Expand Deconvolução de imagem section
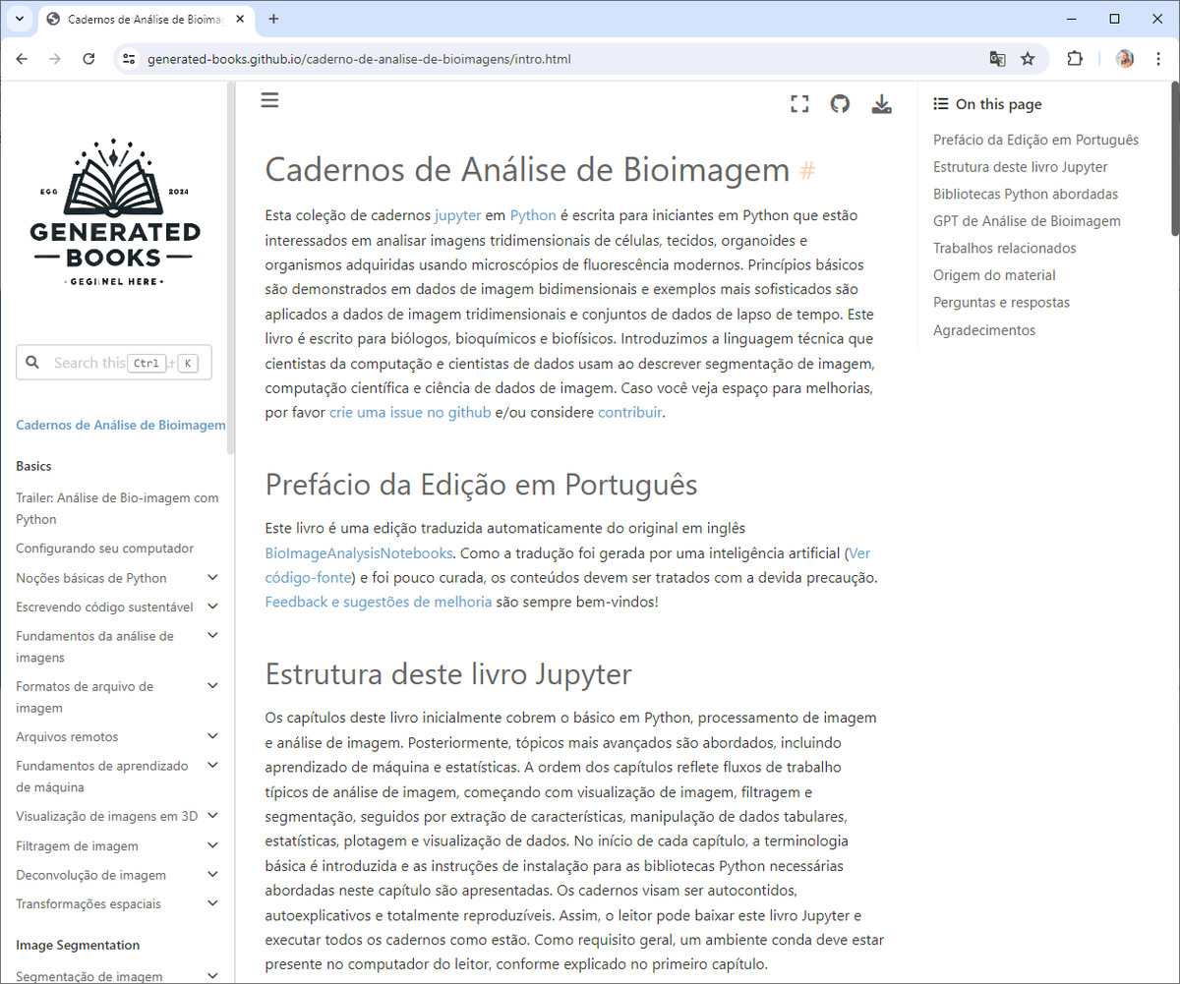The width and height of the screenshot is (1180, 984). click(213, 875)
